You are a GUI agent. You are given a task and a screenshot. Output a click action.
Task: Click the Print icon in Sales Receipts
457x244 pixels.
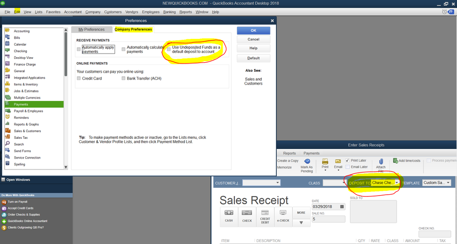pos(325,161)
